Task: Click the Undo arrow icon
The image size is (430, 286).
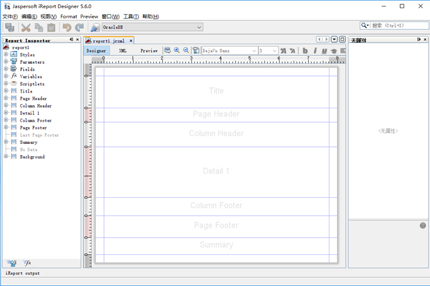Action: [x=67, y=27]
